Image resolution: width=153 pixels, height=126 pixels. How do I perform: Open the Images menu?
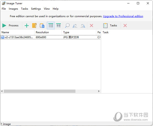pos(13,9)
